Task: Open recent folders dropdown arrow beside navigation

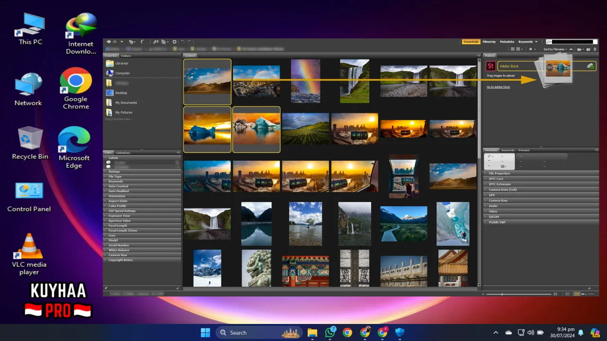Action: (121, 42)
